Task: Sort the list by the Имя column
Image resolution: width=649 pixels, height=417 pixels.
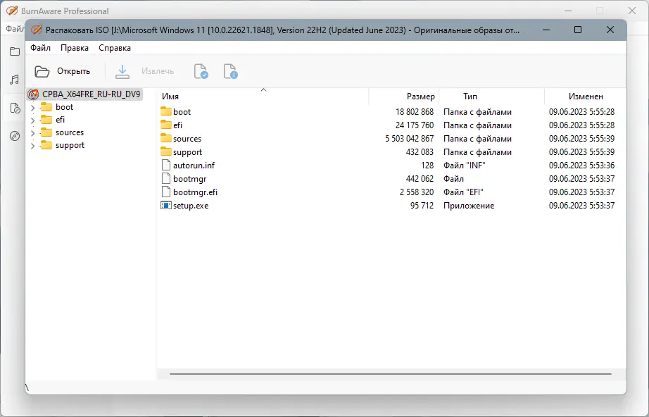Action: coord(263,97)
